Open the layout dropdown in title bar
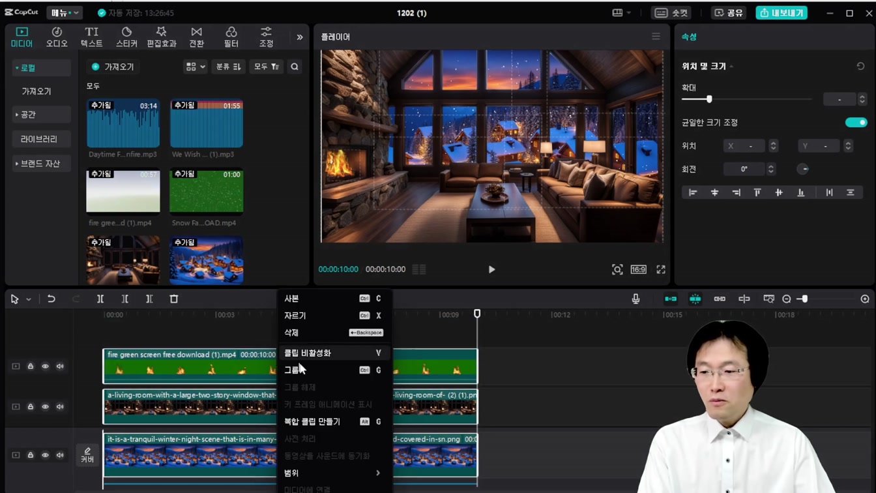 click(622, 12)
